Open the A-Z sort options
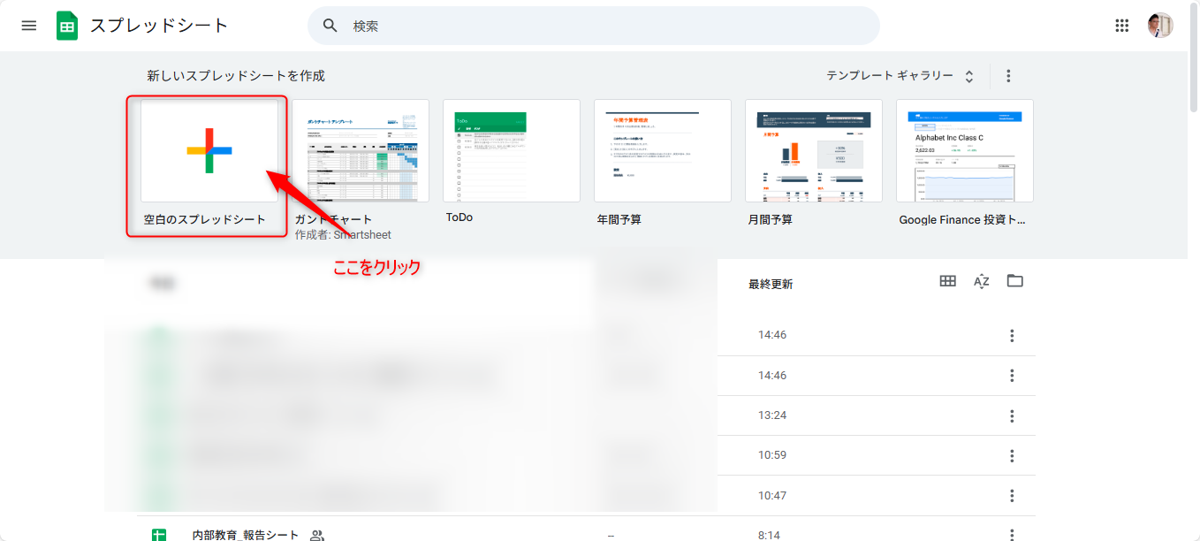This screenshot has height=541, width=1200. click(981, 281)
